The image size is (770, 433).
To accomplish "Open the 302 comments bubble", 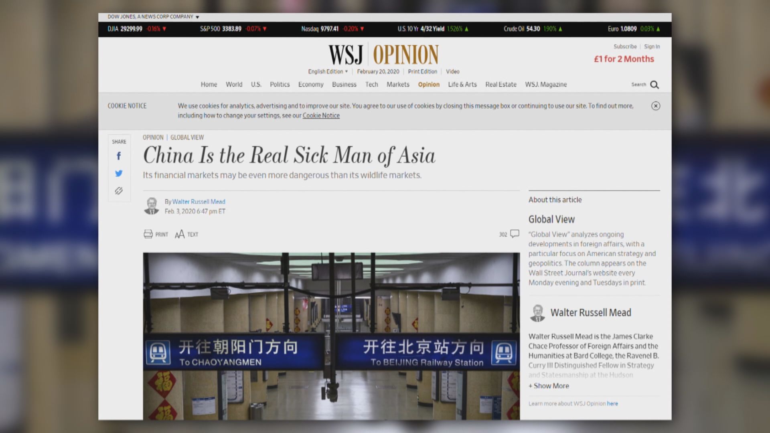I will [x=512, y=234].
